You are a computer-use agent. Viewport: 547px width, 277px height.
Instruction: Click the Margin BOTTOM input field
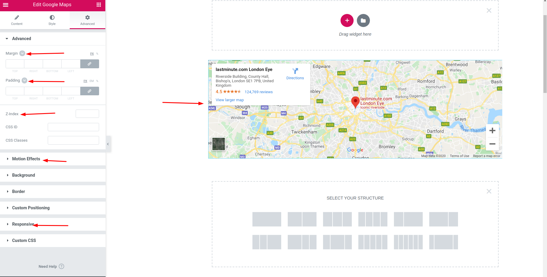(52, 64)
